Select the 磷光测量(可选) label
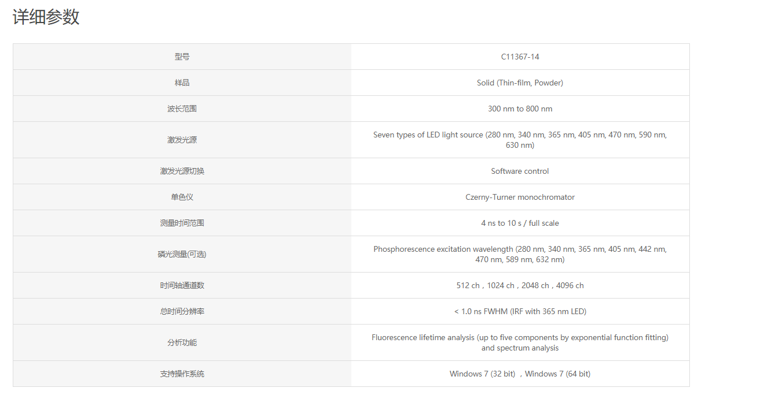 [182, 254]
